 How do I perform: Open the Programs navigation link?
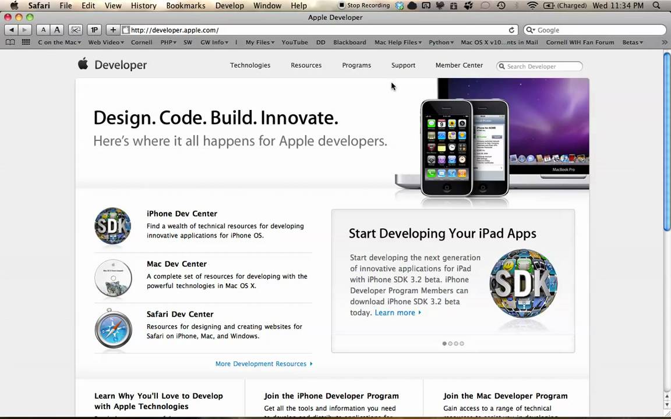tap(356, 65)
